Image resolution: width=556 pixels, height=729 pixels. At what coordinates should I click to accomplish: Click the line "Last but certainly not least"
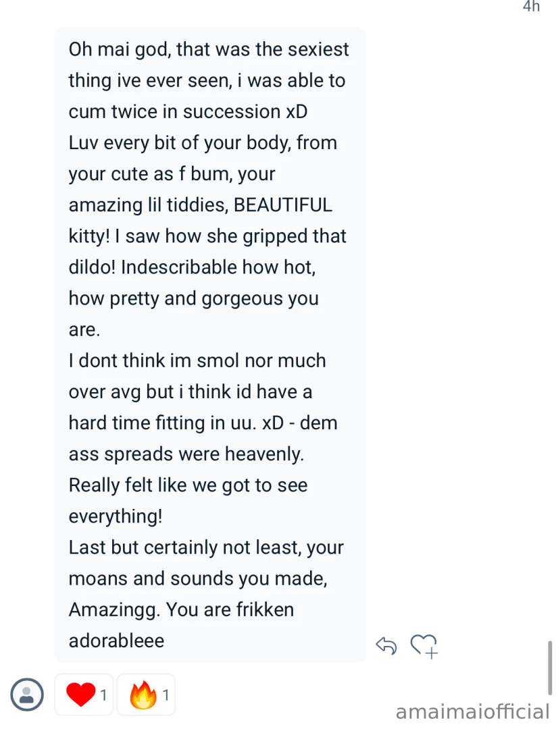(206, 547)
